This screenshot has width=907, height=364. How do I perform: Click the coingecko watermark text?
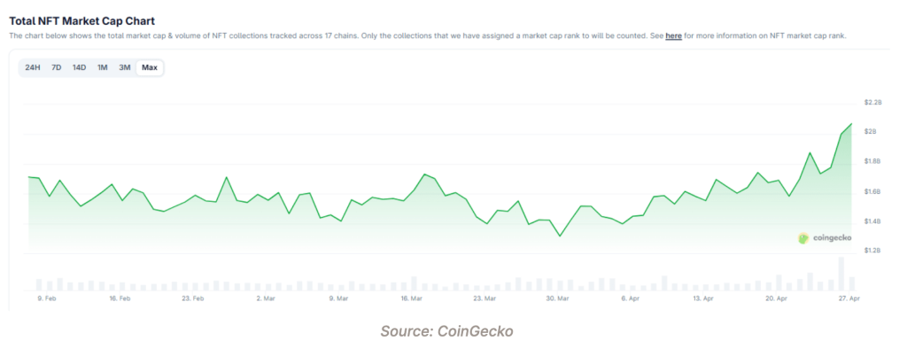click(x=831, y=237)
